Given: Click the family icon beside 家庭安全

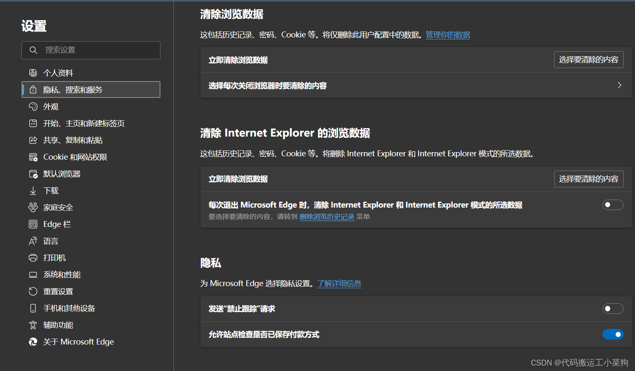Looking at the screenshot, I should (x=33, y=207).
